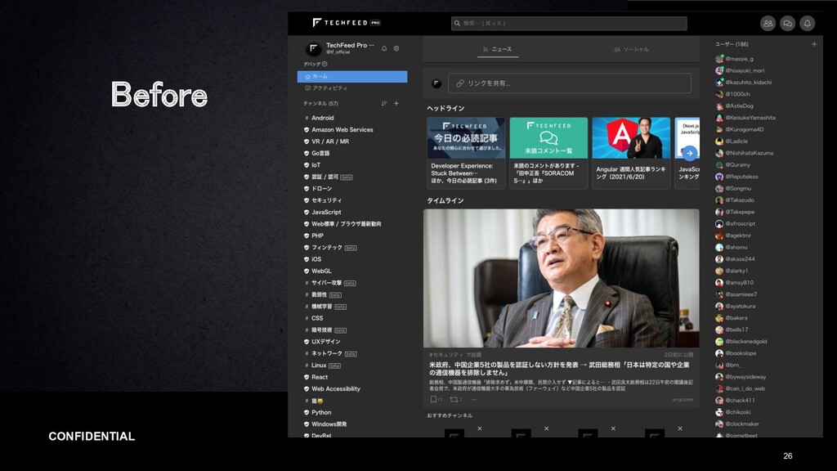This screenshot has height=471, width=837.
Task: Open the users icon in top bar
Action: coord(768,24)
